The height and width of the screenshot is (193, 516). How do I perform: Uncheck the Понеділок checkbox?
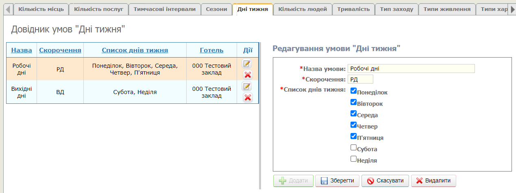point(353,91)
